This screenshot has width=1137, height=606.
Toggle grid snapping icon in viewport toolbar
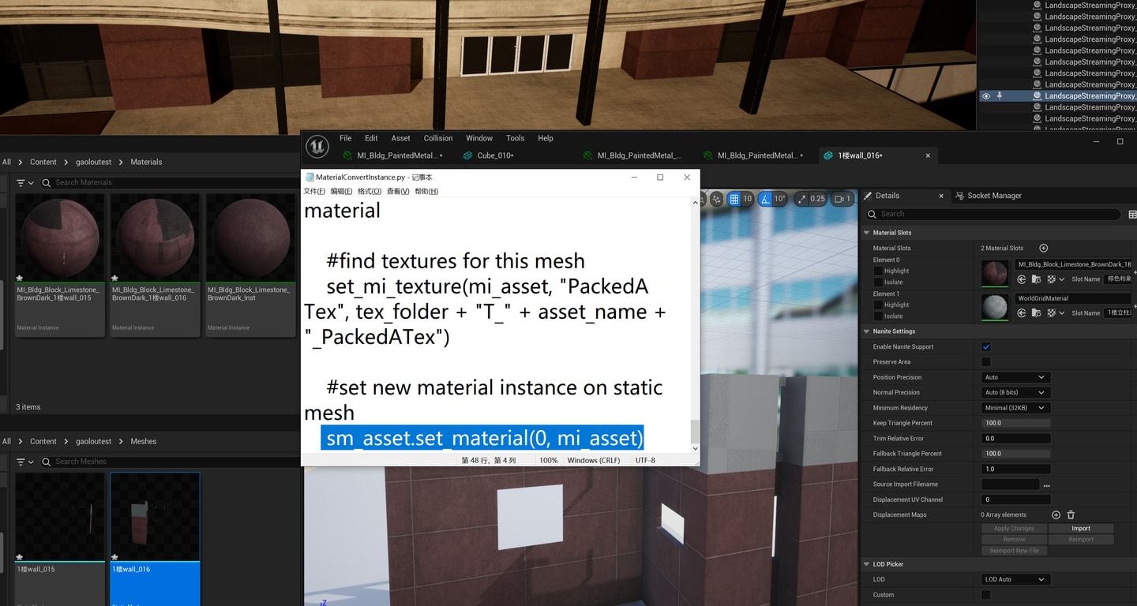pos(734,199)
